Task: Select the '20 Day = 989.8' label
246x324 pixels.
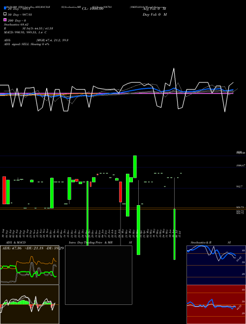Action: tap(19, 9)
